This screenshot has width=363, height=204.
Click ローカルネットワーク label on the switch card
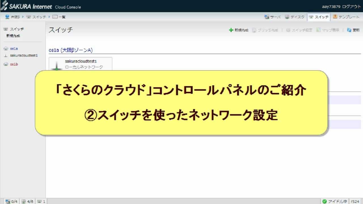click(84, 67)
